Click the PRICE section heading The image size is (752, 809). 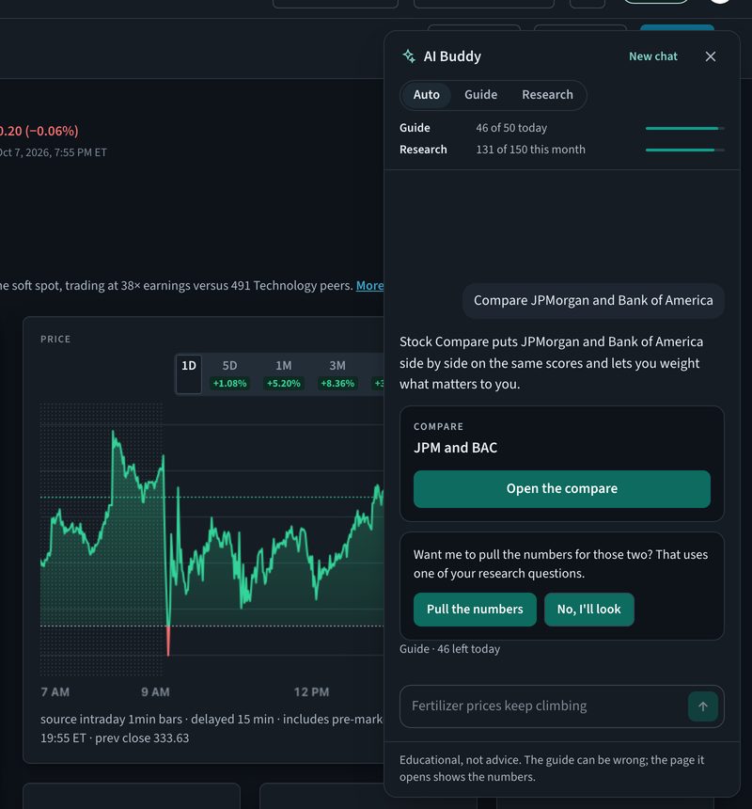point(55,339)
